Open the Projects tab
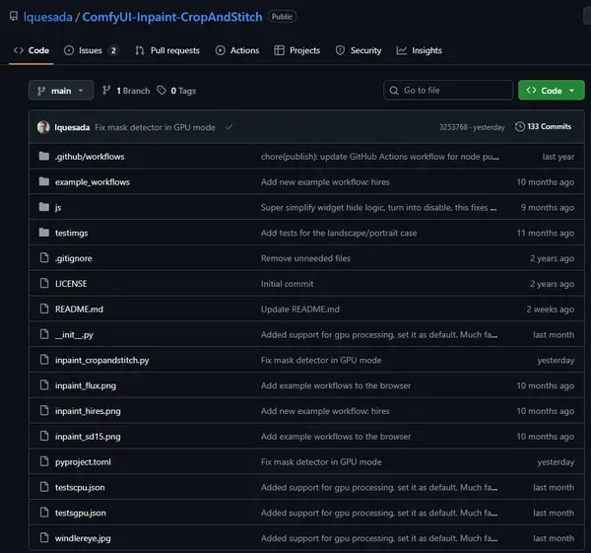Screen dimensions: 591x553 297,50
